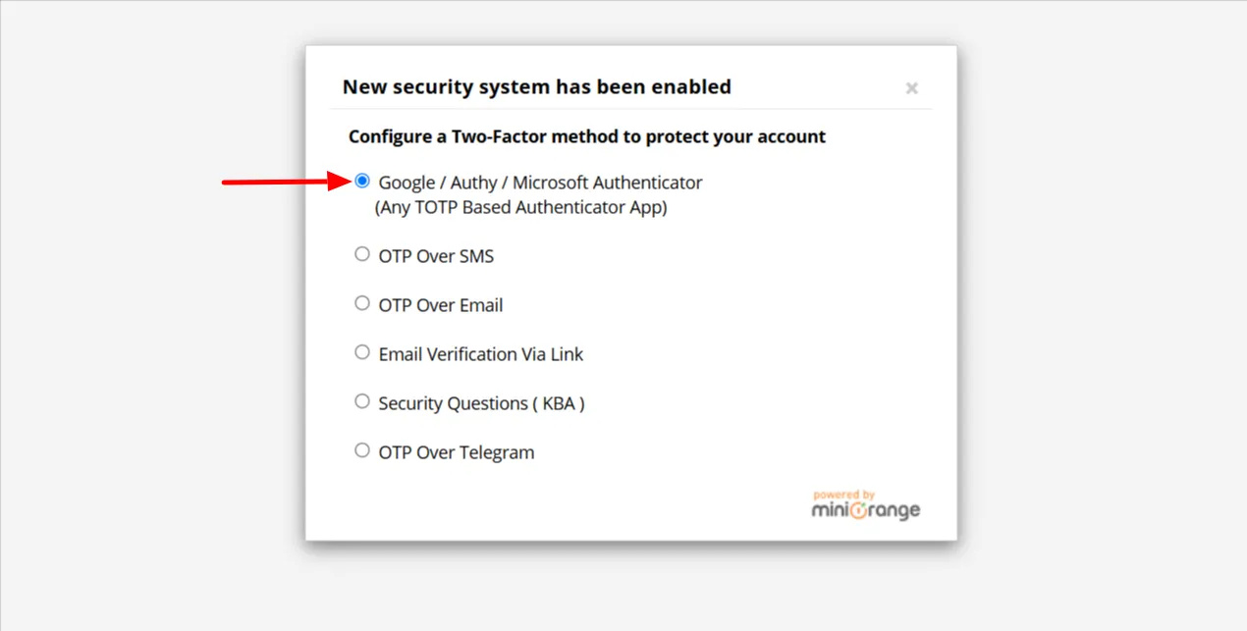Screen dimensions: 1247x631
Task: Click the "powered by" text above miniOrange
Action: [843, 495]
